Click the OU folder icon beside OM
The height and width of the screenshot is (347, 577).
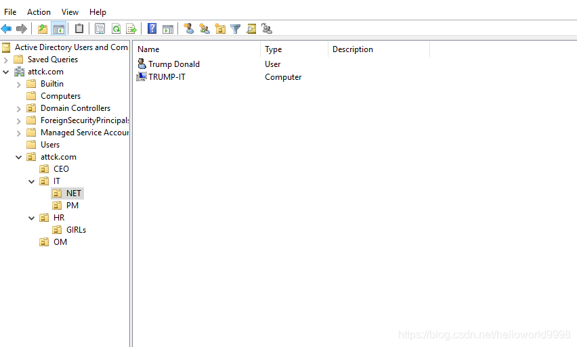pyautogui.click(x=44, y=241)
